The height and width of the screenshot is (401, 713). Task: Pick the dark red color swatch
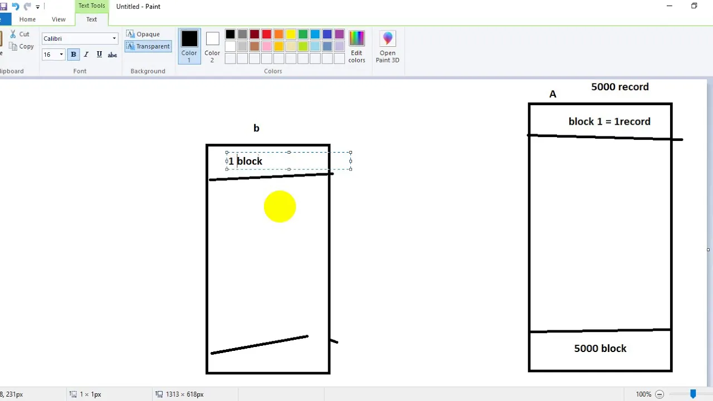click(255, 34)
